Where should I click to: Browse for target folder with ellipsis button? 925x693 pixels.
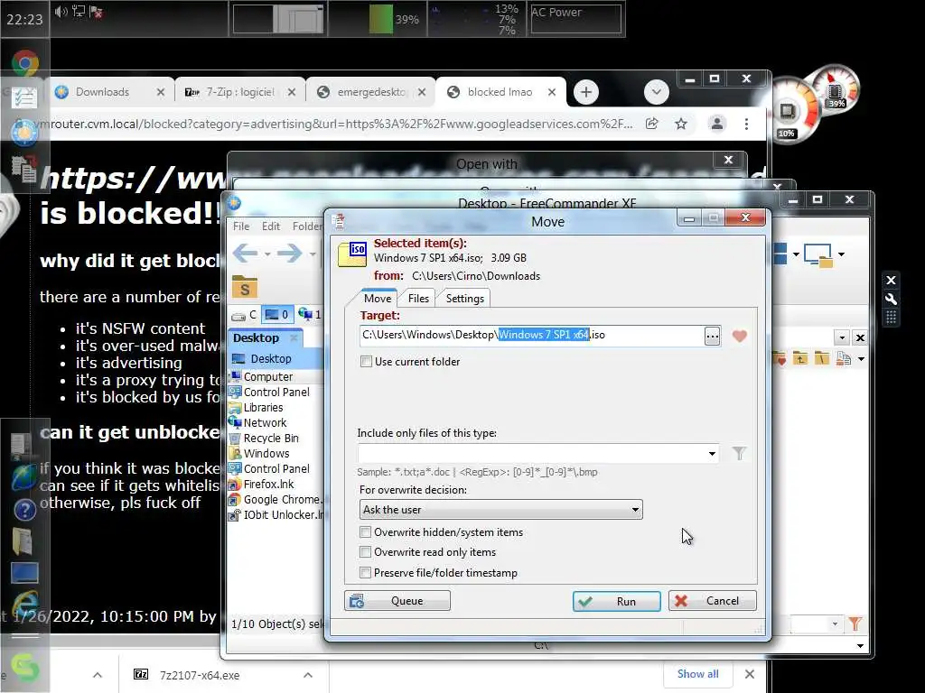(x=713, y=336)
